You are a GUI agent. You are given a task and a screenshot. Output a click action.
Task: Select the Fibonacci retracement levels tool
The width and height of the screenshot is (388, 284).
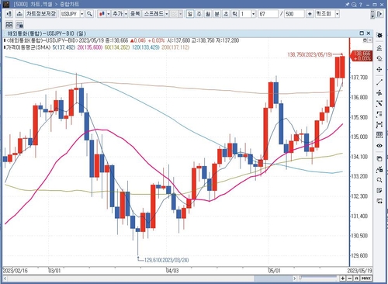(379, 114)
